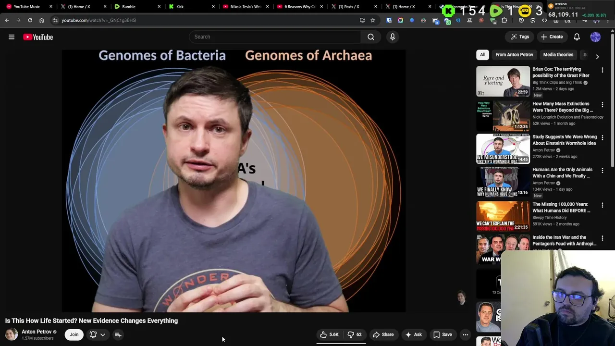Expand the notification preference chevron by Join

(x=102, y=334)
